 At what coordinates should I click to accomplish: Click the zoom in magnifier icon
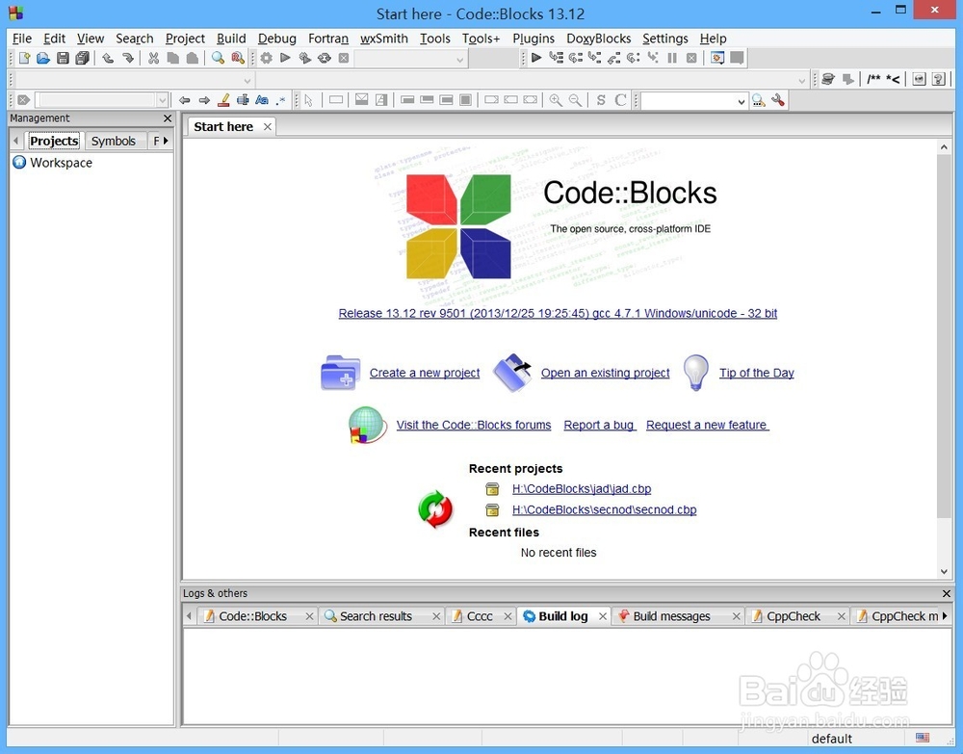pyautogui.click(x=556, y=100)
